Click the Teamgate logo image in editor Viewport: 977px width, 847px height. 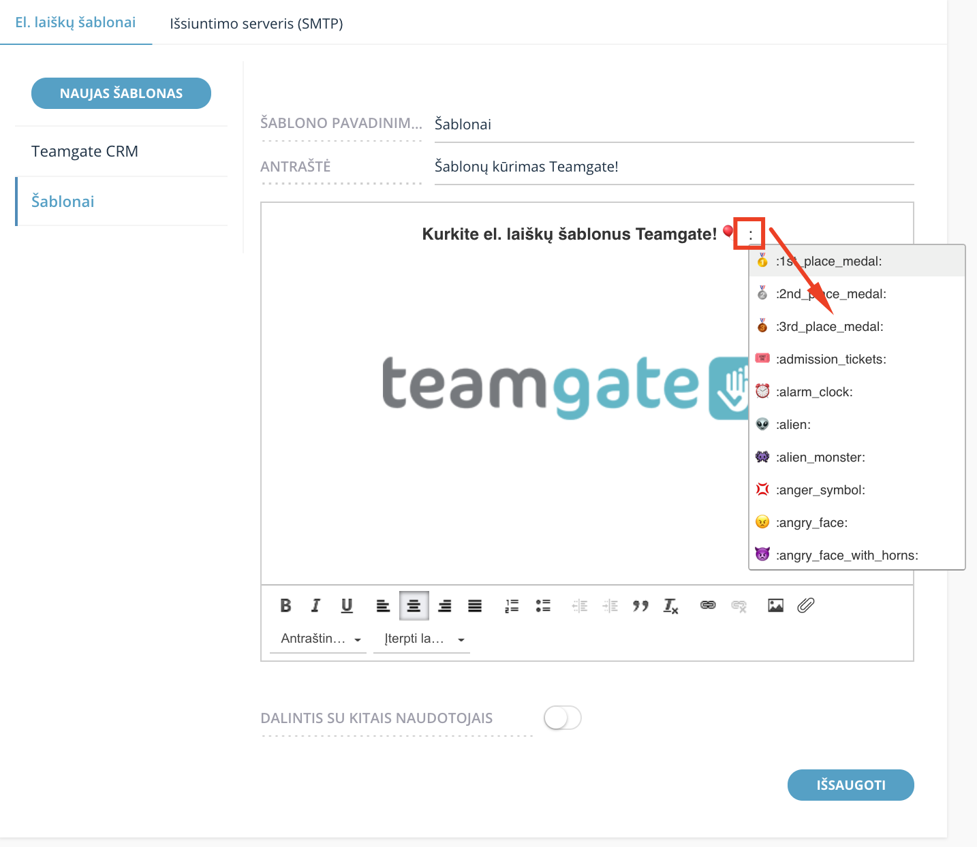click(x=565, y=387)
